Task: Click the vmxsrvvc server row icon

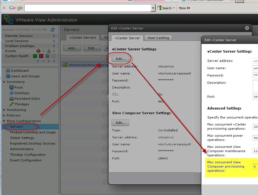Action: 65,65
